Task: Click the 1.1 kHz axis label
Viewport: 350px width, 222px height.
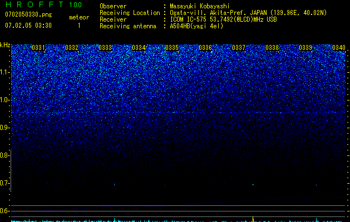Action: (x=4, y=72)
